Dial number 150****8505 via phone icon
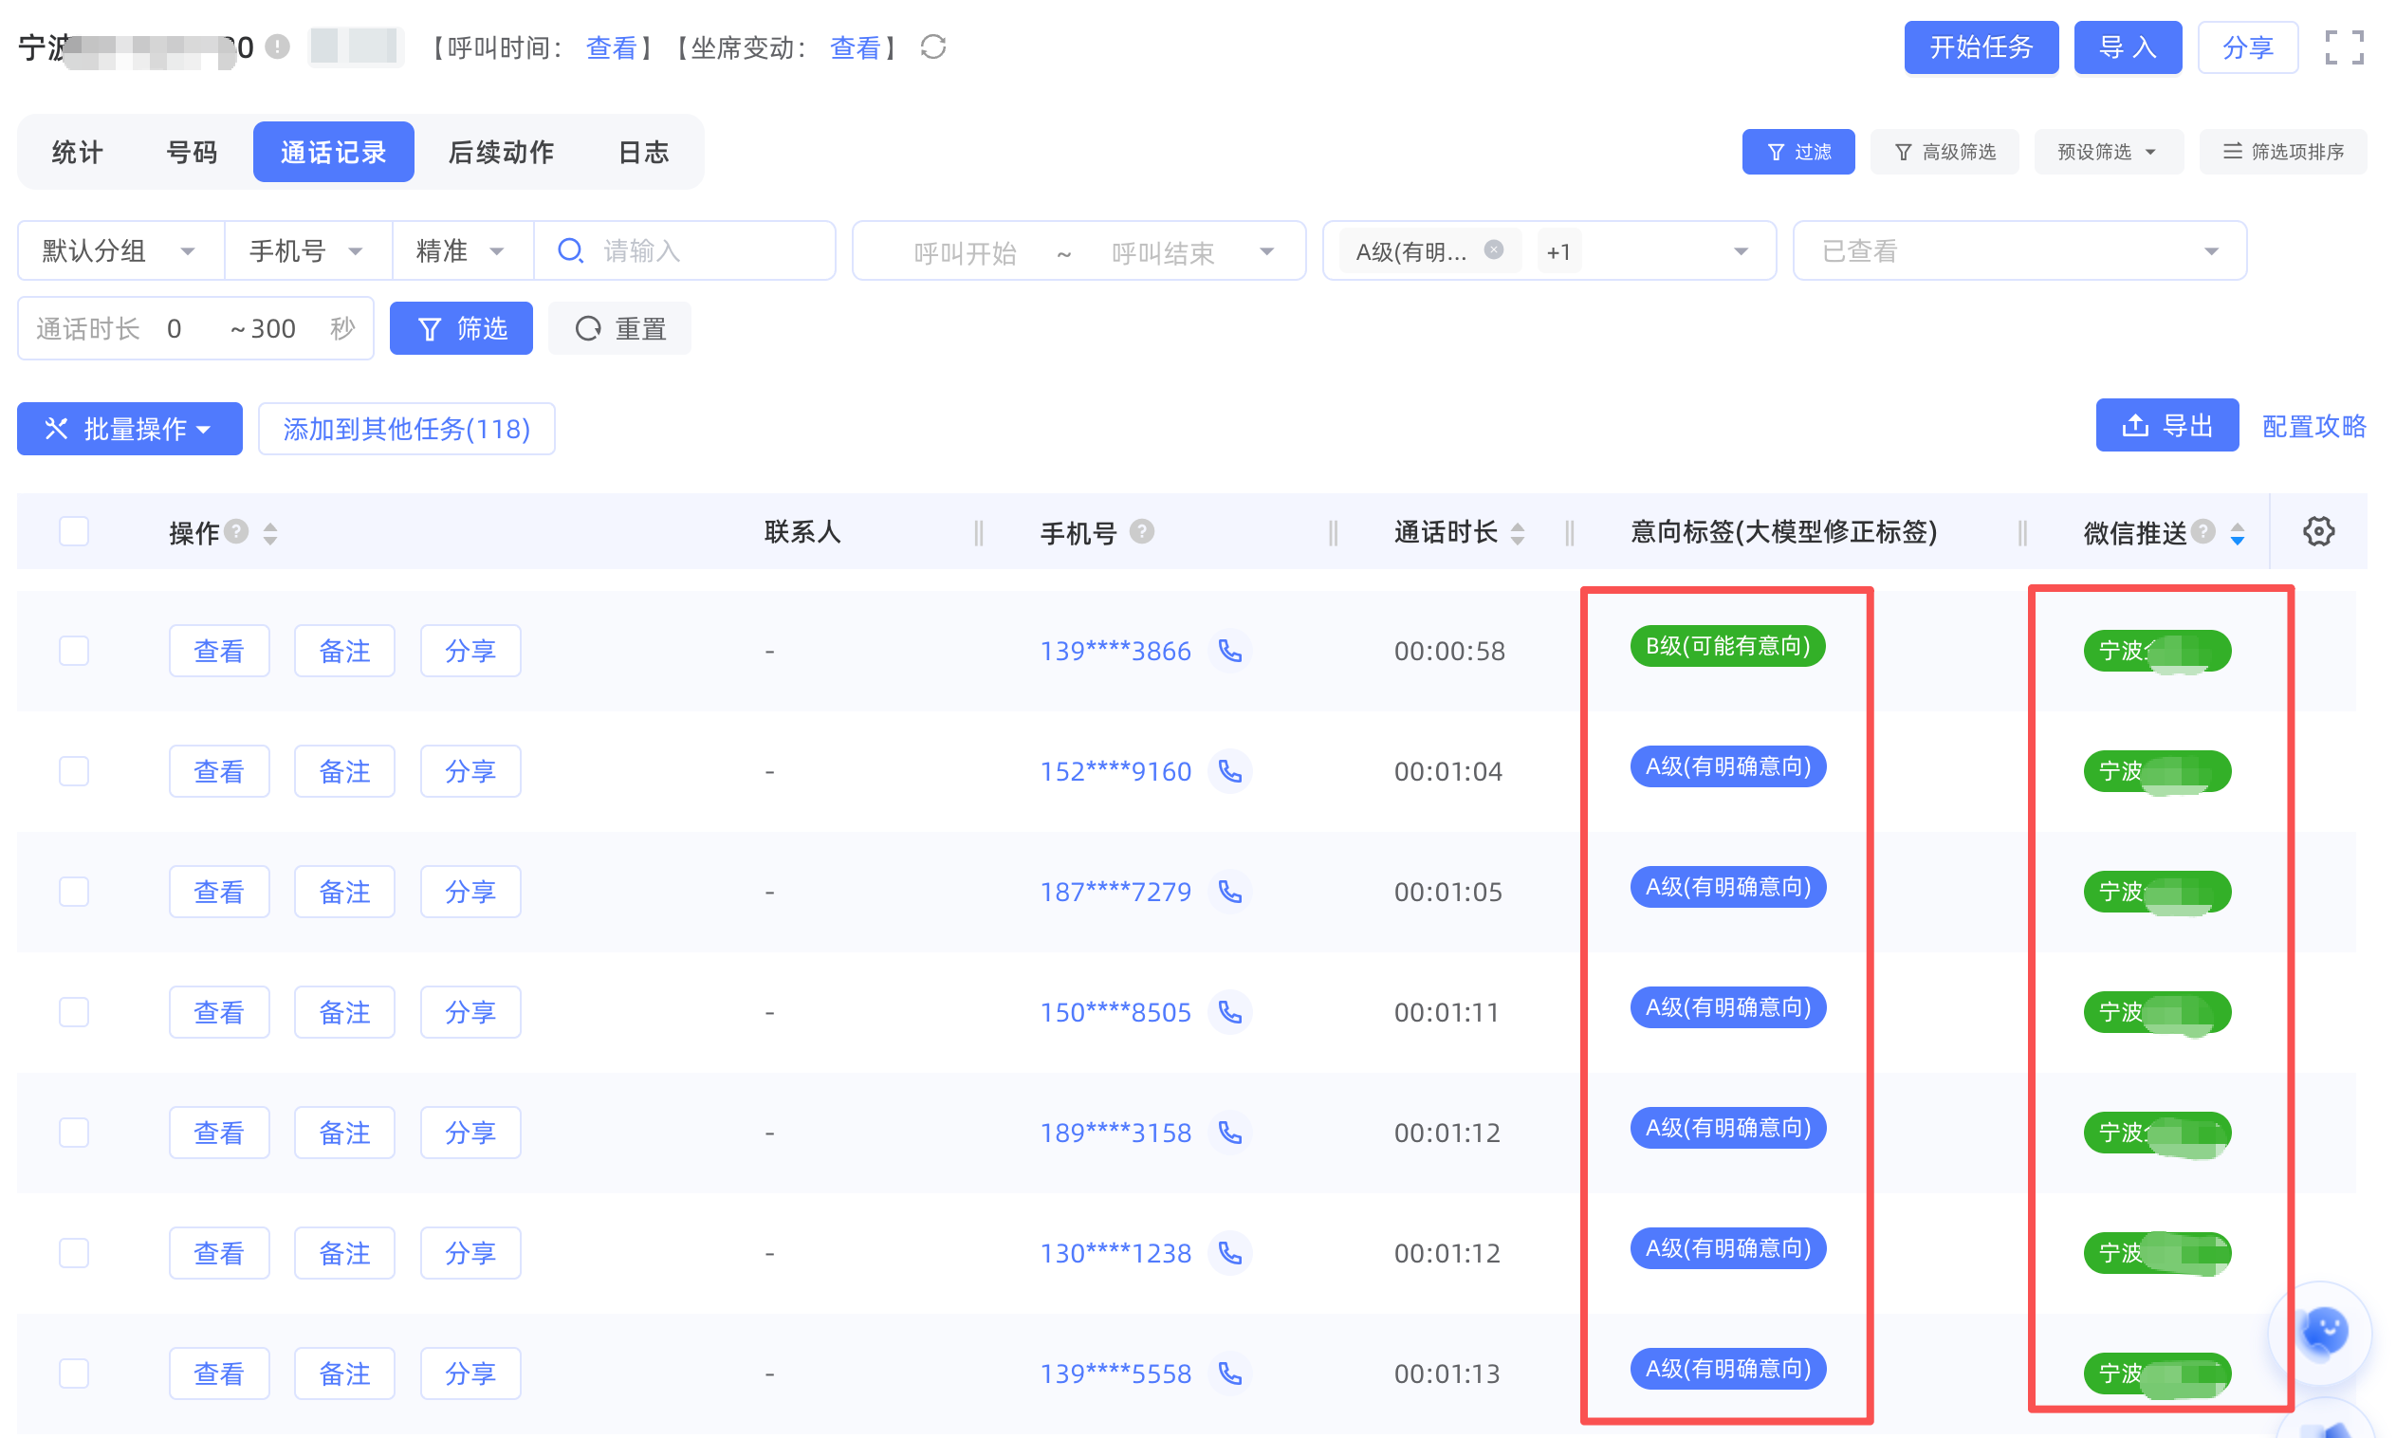 [x=1229, y=1012]
